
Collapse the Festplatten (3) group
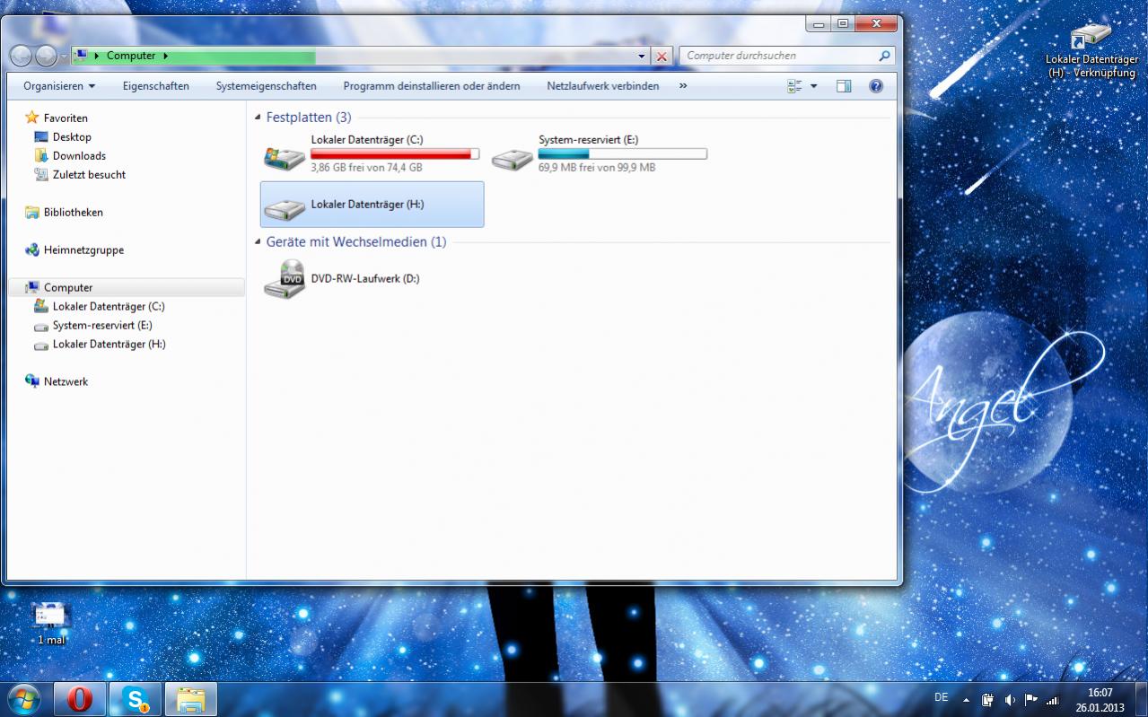(259, 118)
